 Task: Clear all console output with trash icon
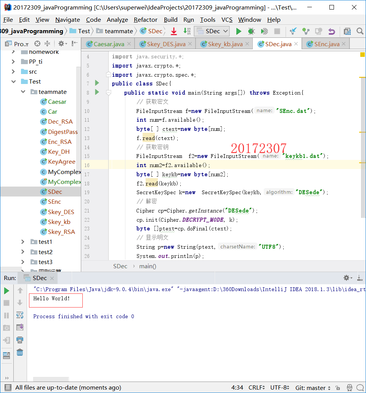pos(20,353)
